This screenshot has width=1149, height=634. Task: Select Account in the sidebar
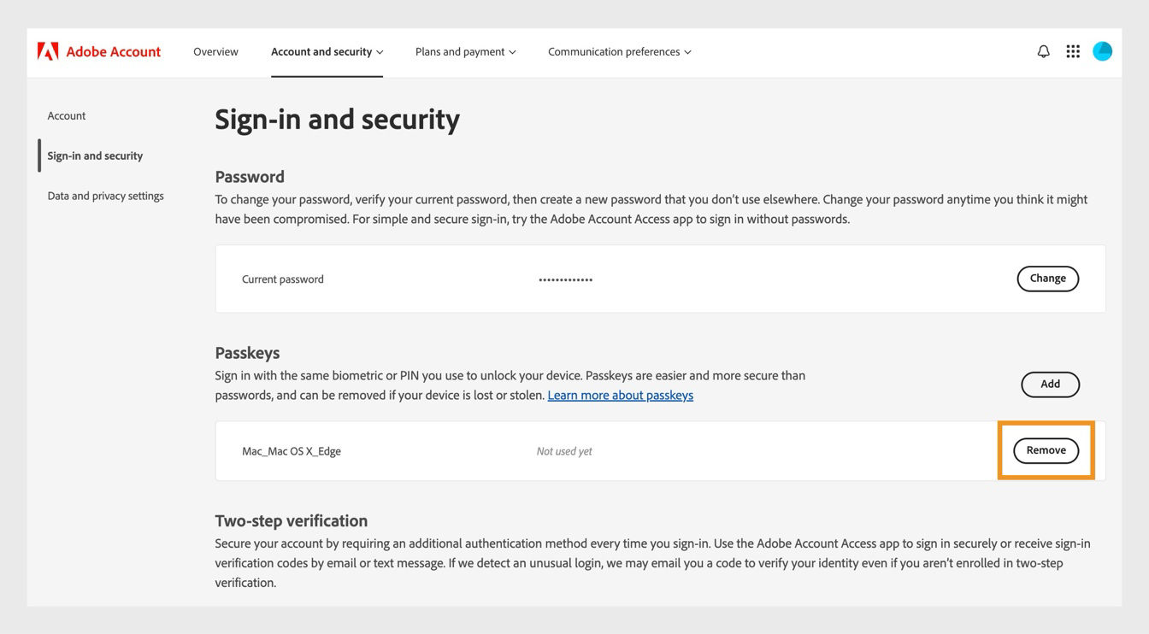pos(66,115)
